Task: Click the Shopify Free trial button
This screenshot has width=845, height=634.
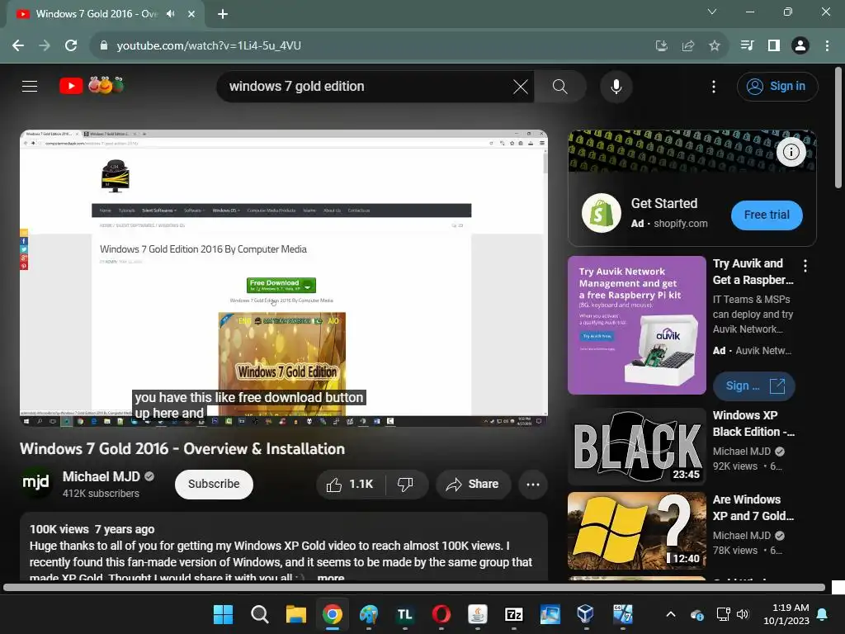Action: pyautogui.click(x=767, y=215)
